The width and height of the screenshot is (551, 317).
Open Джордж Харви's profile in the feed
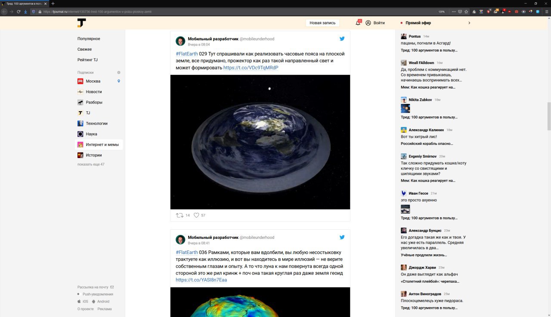(x=422, y=267)
